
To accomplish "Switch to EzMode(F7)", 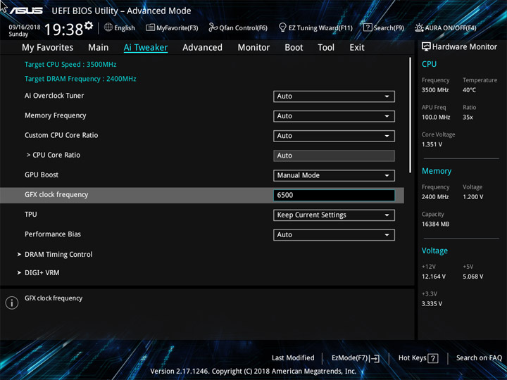I will tap(349, 358).
